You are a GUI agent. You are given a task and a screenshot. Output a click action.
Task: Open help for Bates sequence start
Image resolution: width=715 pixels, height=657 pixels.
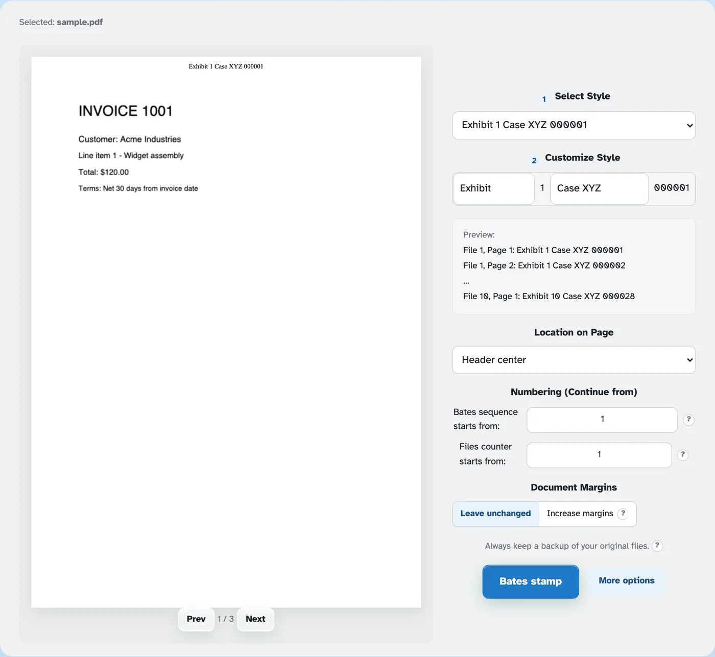(688, 420)
